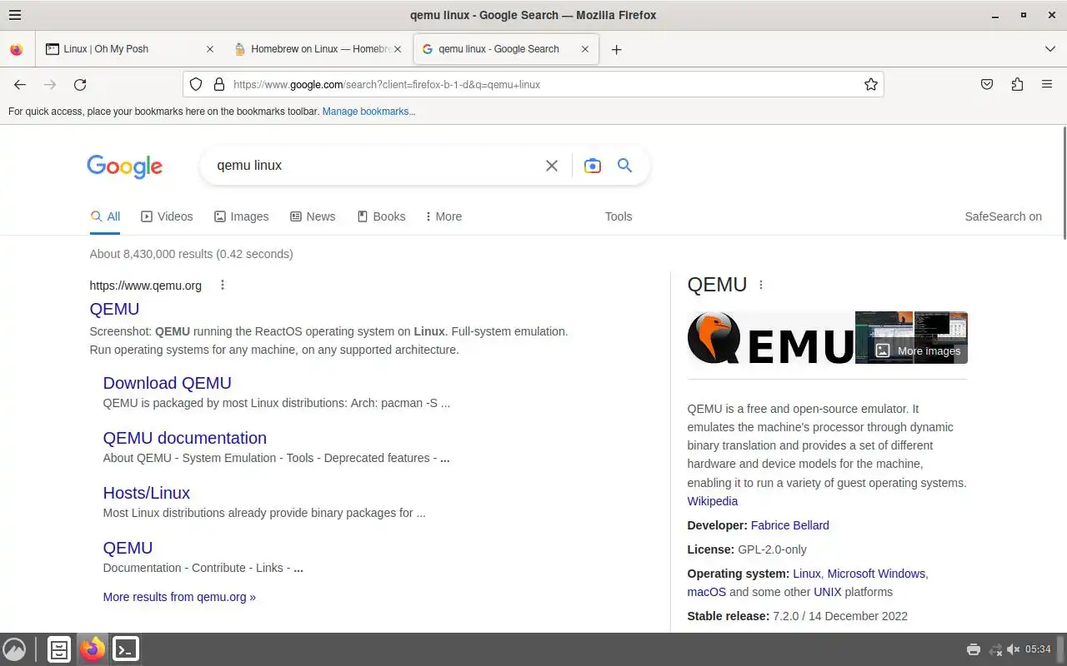Screen dimensions: 1067x666
Task: Open More results from qemu.org
Action: point(179,597)
